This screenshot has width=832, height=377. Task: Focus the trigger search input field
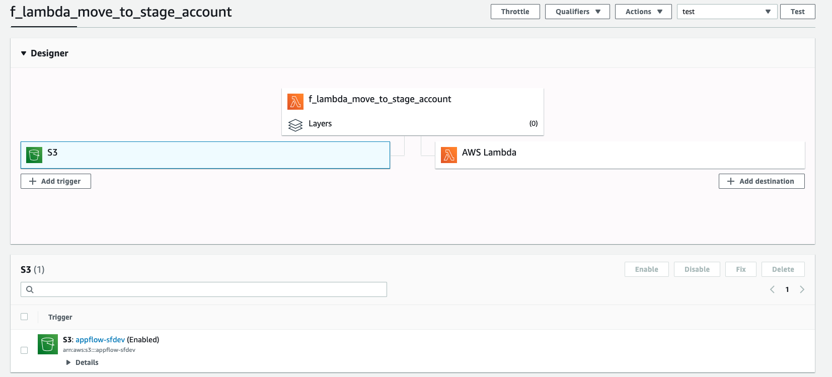(204, 289)
